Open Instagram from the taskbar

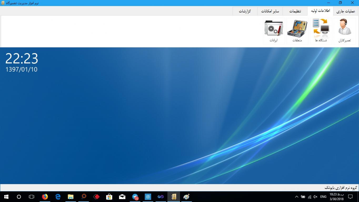[x=148, y=197]
